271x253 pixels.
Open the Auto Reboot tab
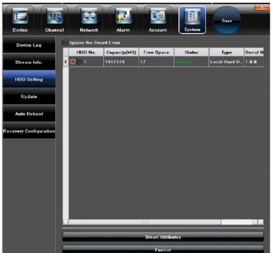tap(29, 114)
